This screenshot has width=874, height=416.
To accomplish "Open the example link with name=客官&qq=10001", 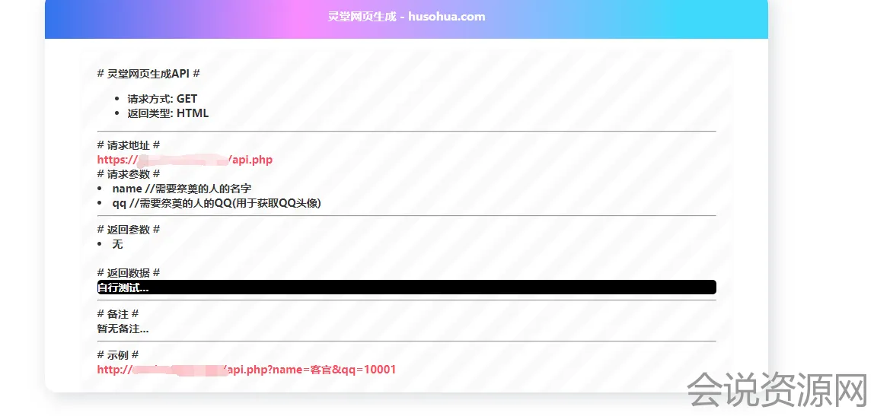I will coord(247,370).
